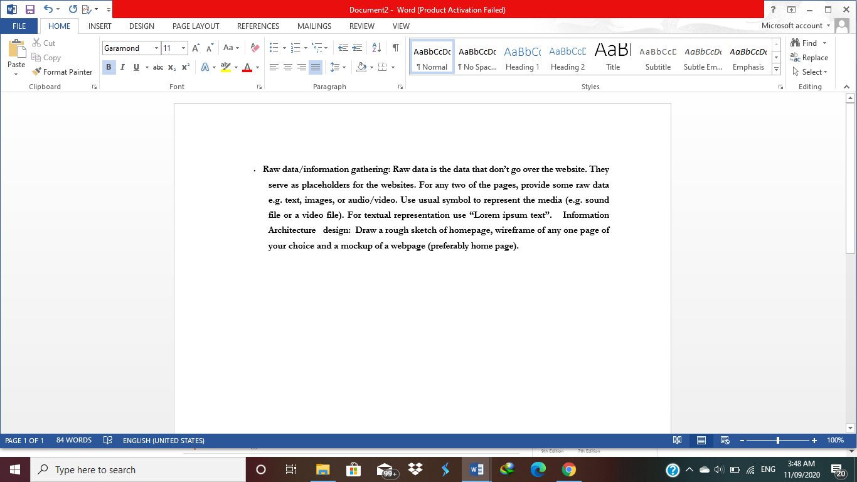
Task: Open File Explorer from the taskbar
Action: click(x=323, y=469)
